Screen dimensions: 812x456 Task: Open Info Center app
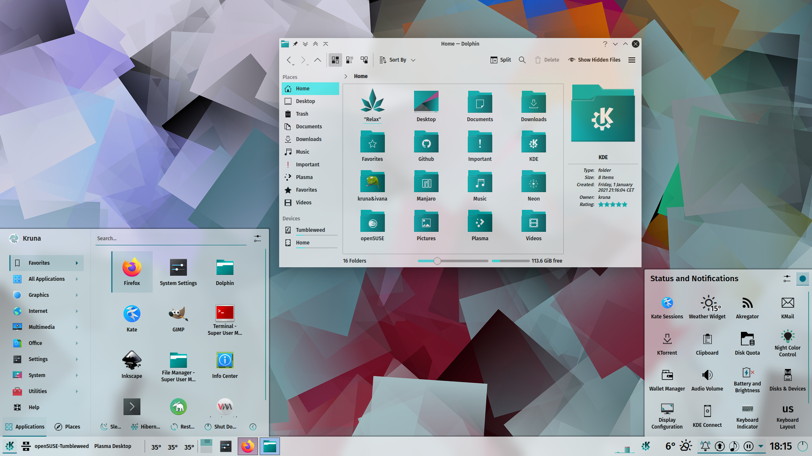(225, 365)
